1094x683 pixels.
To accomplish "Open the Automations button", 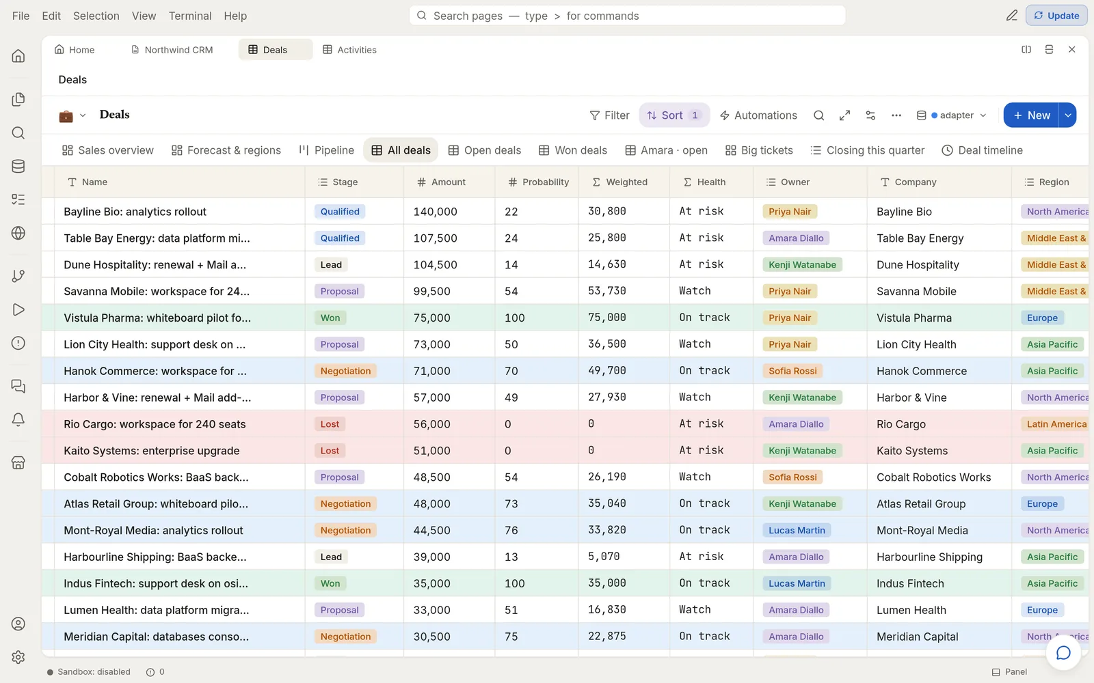I will 758,115.
